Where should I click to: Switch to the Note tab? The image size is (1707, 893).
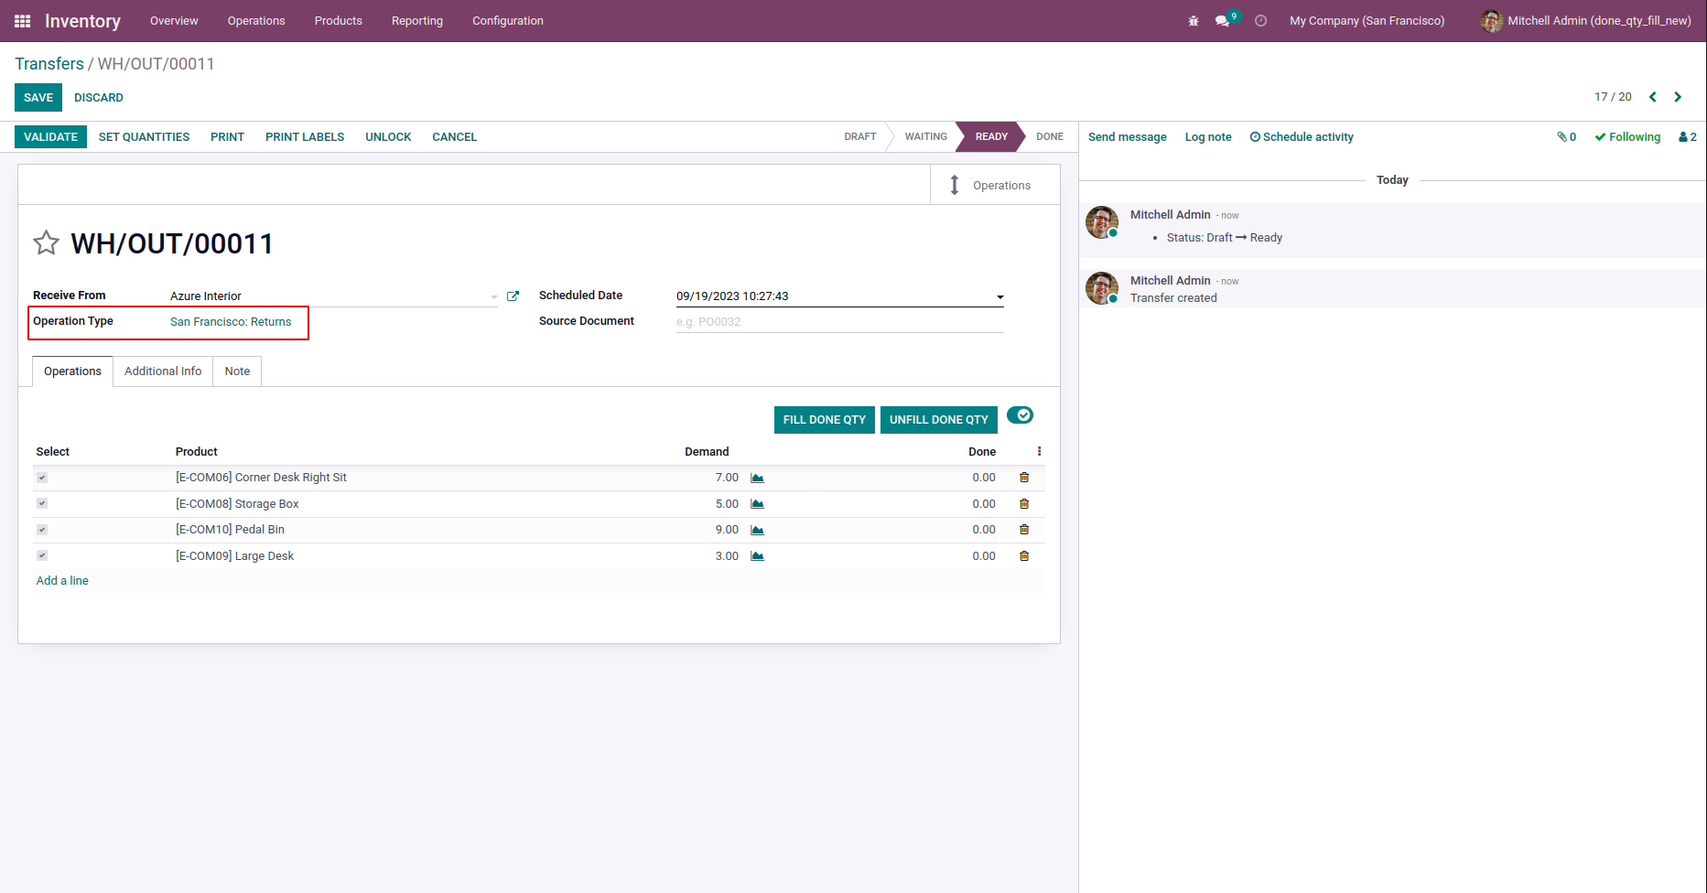(237, 371)
